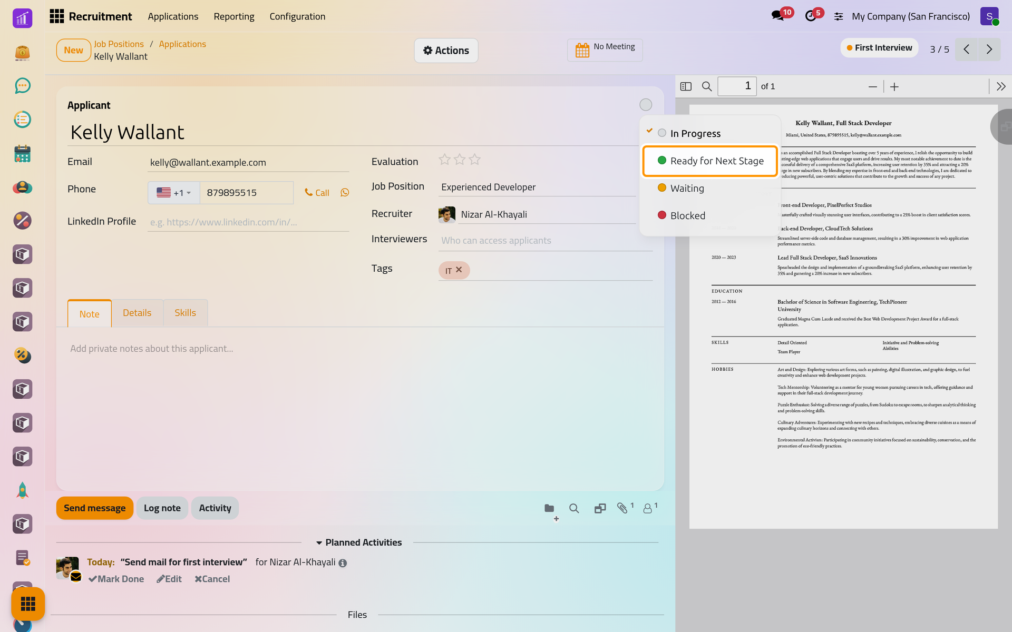Click the Recruitment apps grid icon

tap(56, 16)
